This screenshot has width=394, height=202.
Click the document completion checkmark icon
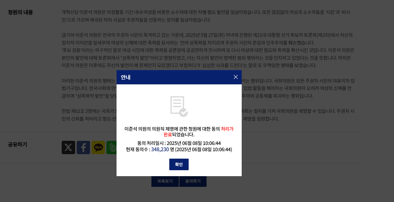tap(179, 106)
